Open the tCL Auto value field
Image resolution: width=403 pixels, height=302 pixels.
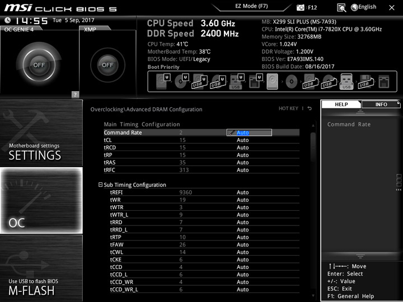coord(242,140)
